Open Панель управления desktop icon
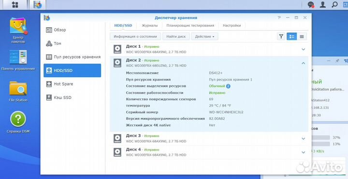Viewport: 348px width, 179px height. coord(18,60)
